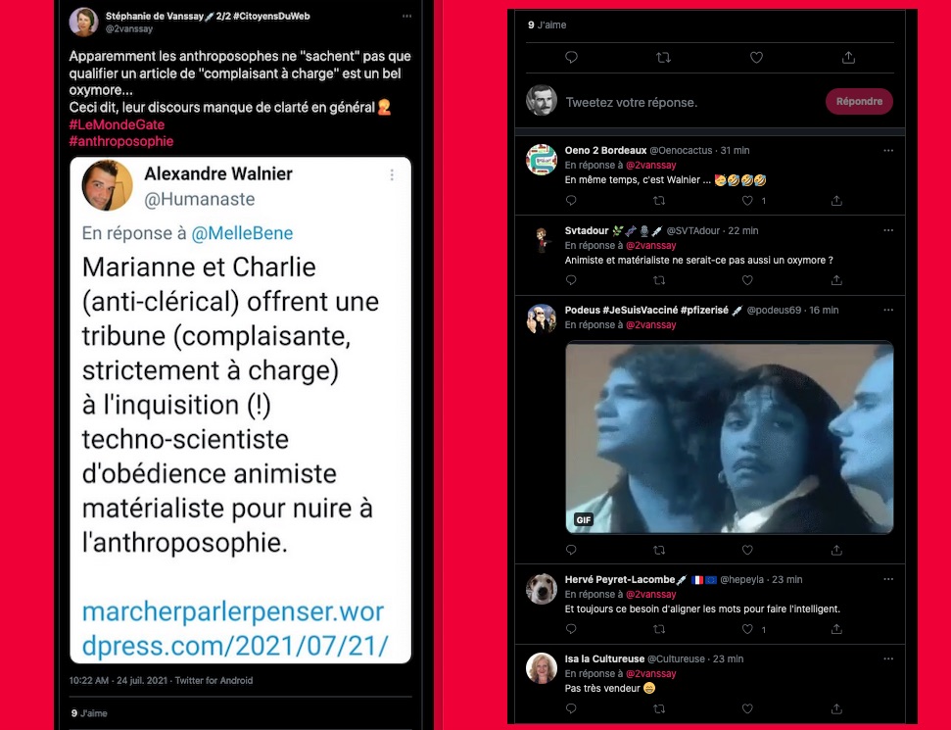The width and height of the screenshot is (951, 730).
Task: Click the Répondre button
Action: point(859,101)
